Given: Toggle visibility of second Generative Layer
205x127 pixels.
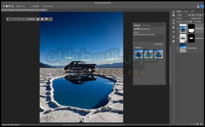Looking at the screenshot, I should pyautogui.click(x=177, y=38).
